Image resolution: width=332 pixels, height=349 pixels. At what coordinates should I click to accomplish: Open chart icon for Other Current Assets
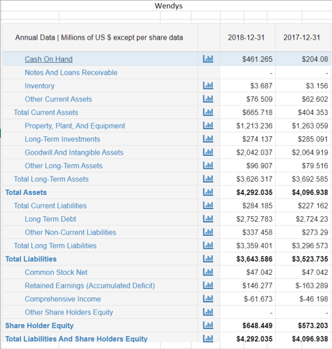[x=208, y=99]
